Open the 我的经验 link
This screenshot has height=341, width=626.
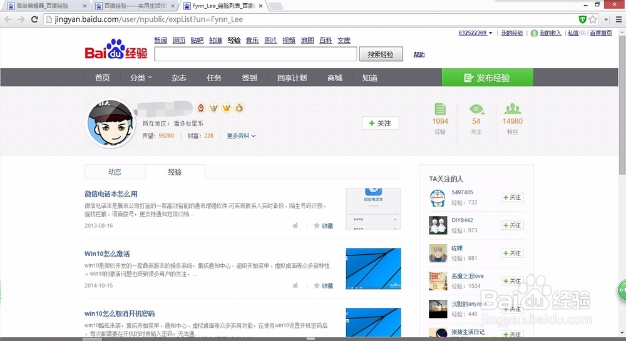tap(512, 32)
